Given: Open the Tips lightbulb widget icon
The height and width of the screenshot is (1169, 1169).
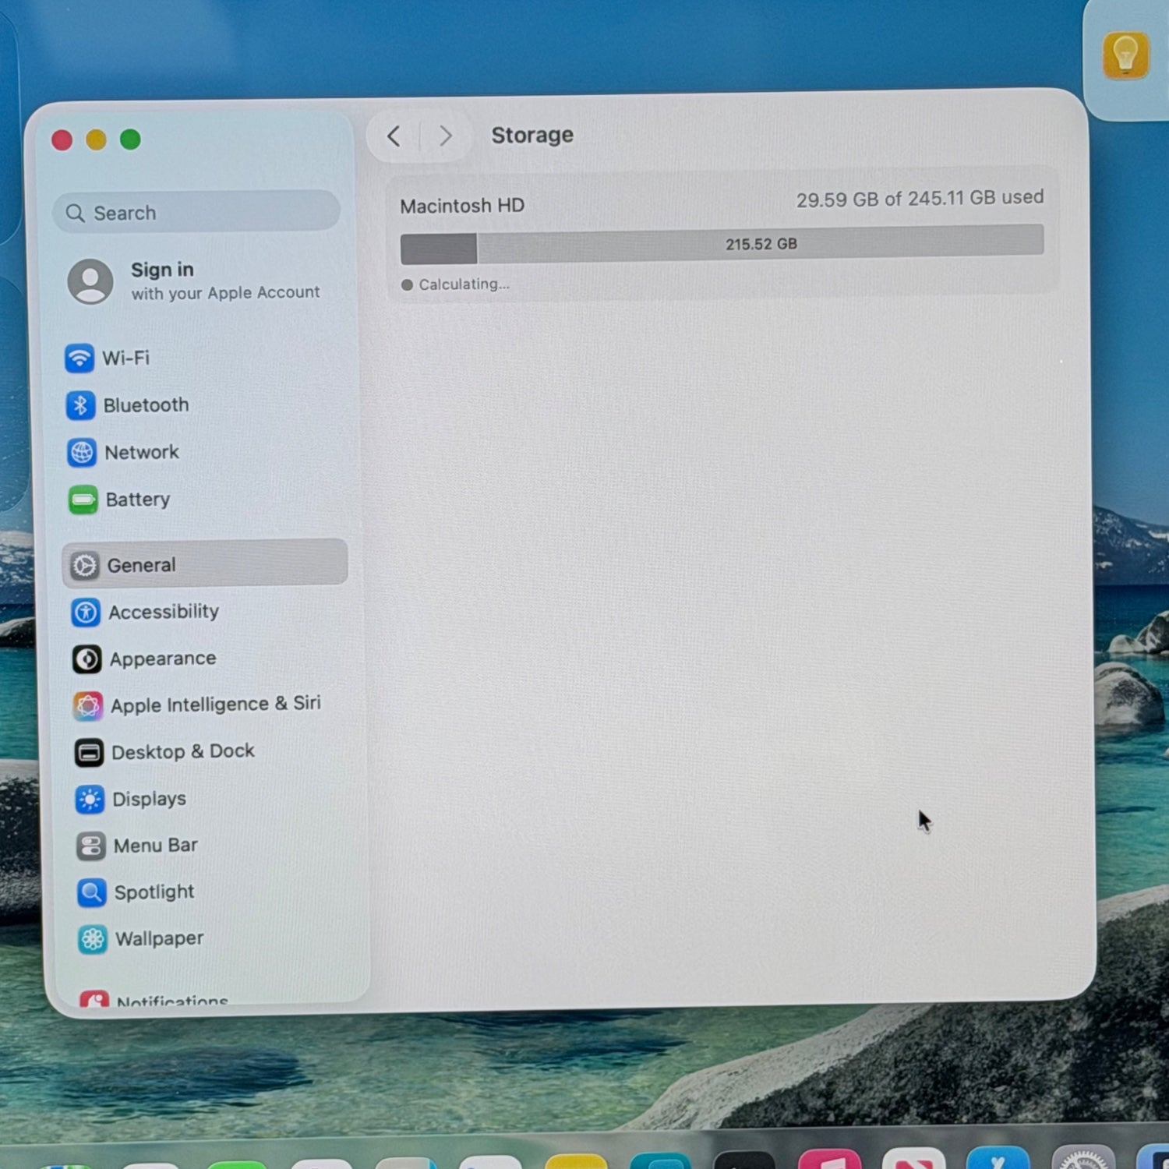Looking at the screenshot, I should (x=1125, y=56).
